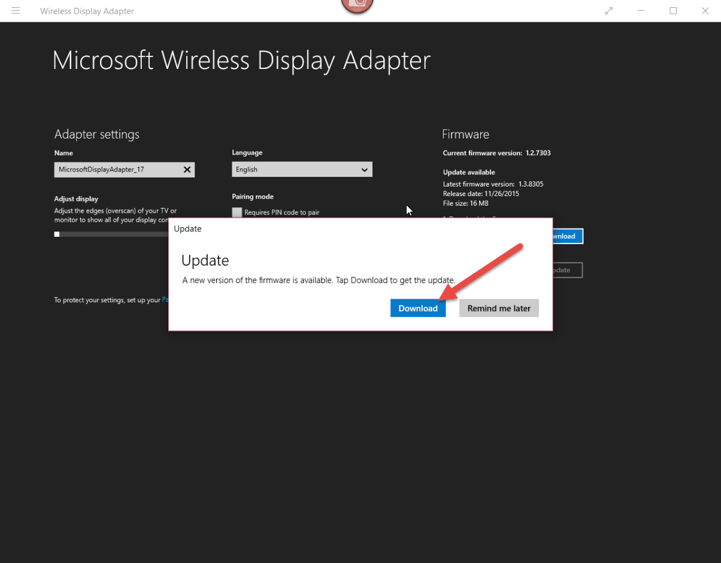Enable Requires PIN code to pair
The width and height of the screenshot is (721, 563).
(237, 212)
